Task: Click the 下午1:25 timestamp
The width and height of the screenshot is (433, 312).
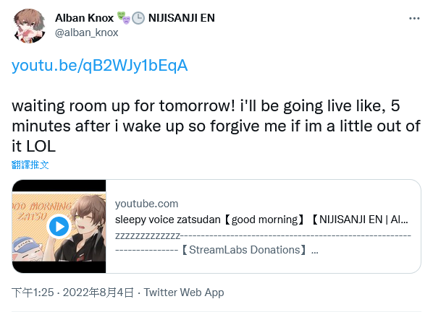Action: pos(33,292)
